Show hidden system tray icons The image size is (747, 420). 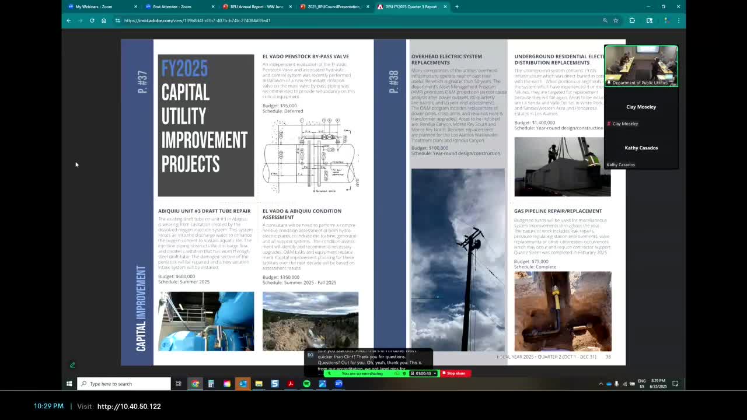[601, 384]
